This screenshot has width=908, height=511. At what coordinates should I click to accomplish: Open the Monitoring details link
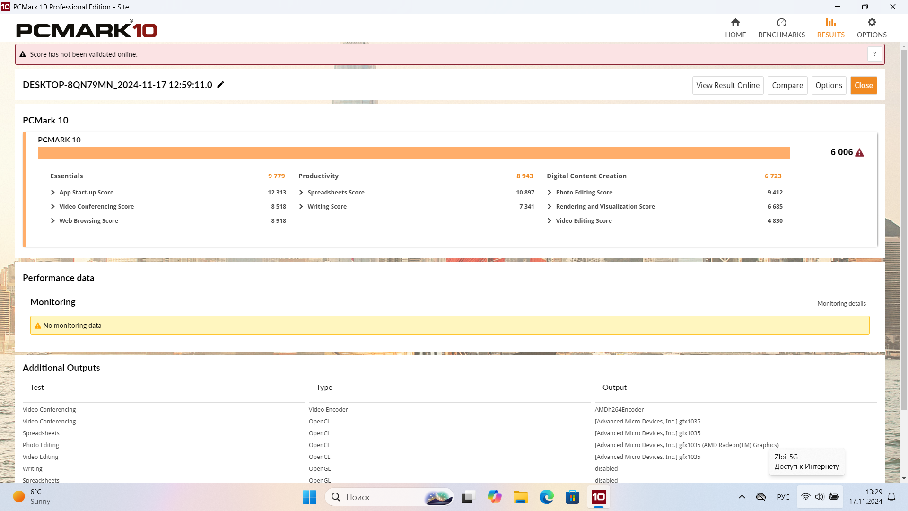tap(841, 304)
